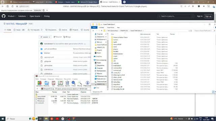Viewport: 216px width, 121px height.
Task: Open MAFINS owner link
Action: click(x=10, y=24)
